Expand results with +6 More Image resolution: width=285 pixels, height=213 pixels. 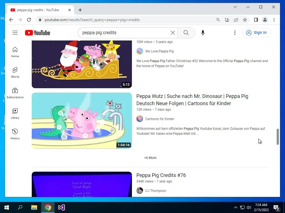click(x=150, y=158)
